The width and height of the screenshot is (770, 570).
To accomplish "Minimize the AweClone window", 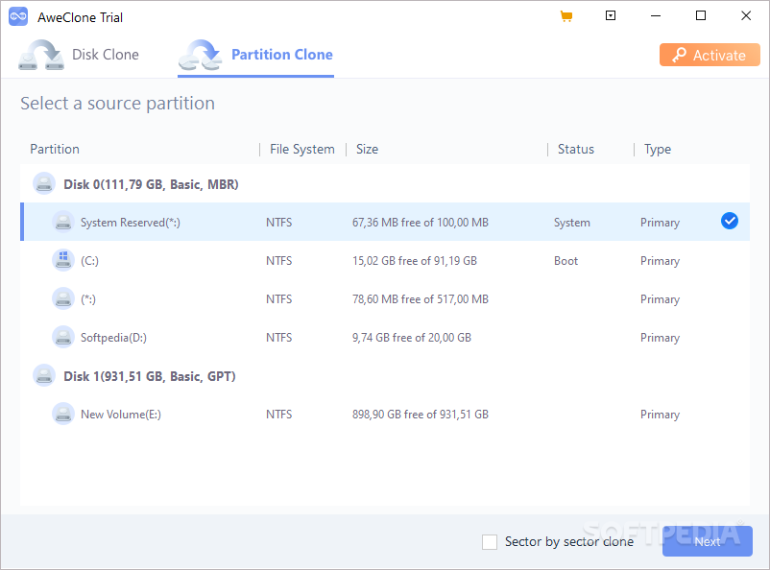I will tap(656, 15).
